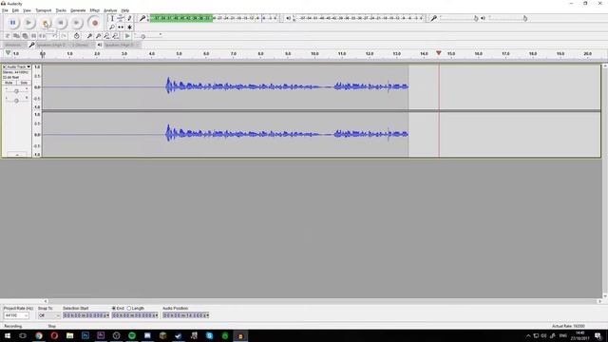608x342 pixels.
Task: Open the Help menu
Action: click(x=125, y=10)
